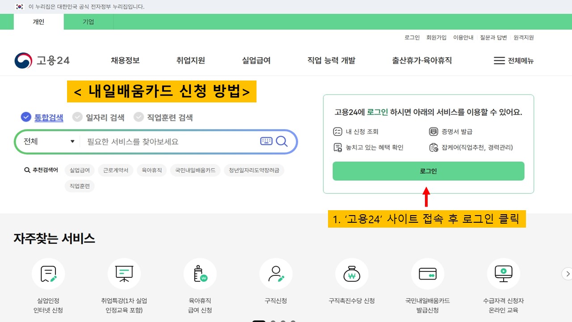Click the search input field placeholder
The height and width of the screenshot is (322, 572).
click(x=133, y=141)
